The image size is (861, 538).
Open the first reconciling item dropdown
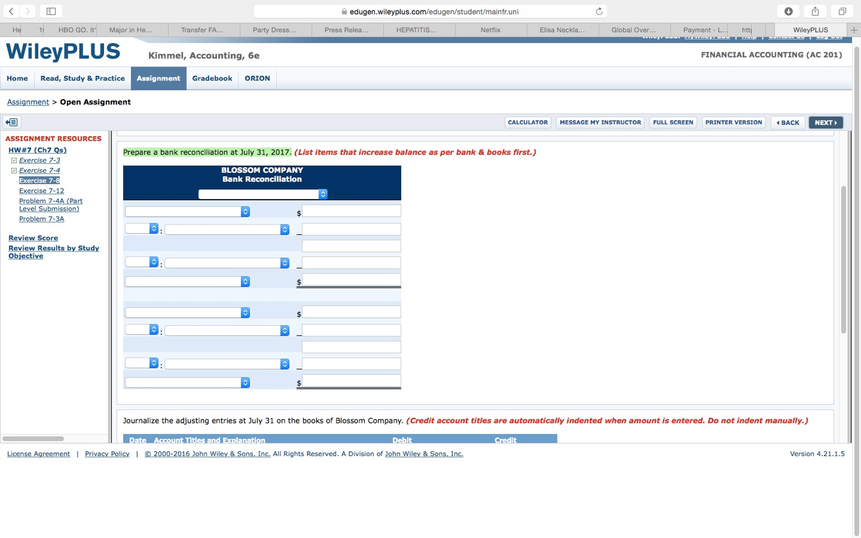(227, 229)
